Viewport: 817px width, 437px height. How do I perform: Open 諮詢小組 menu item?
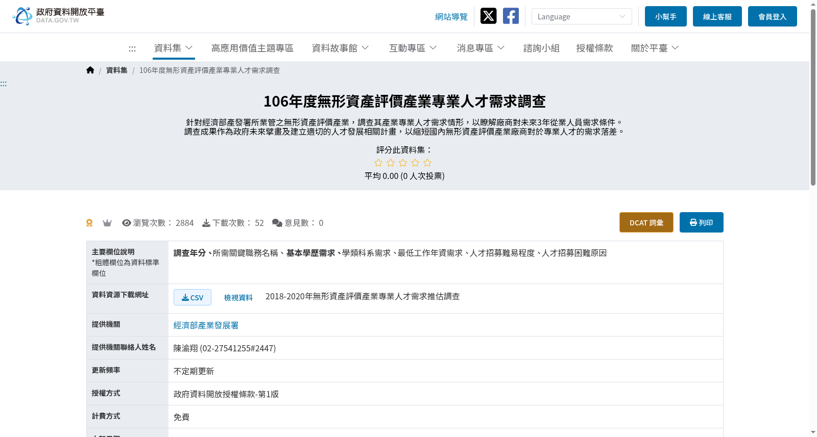541,48
